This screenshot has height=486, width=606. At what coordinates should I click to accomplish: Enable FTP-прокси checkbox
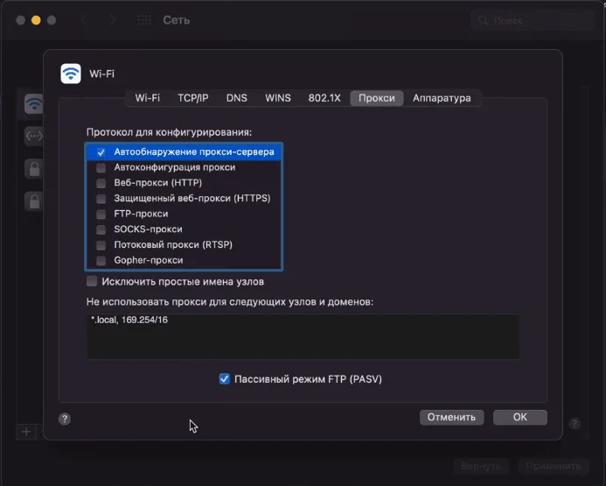pos(101,214)
